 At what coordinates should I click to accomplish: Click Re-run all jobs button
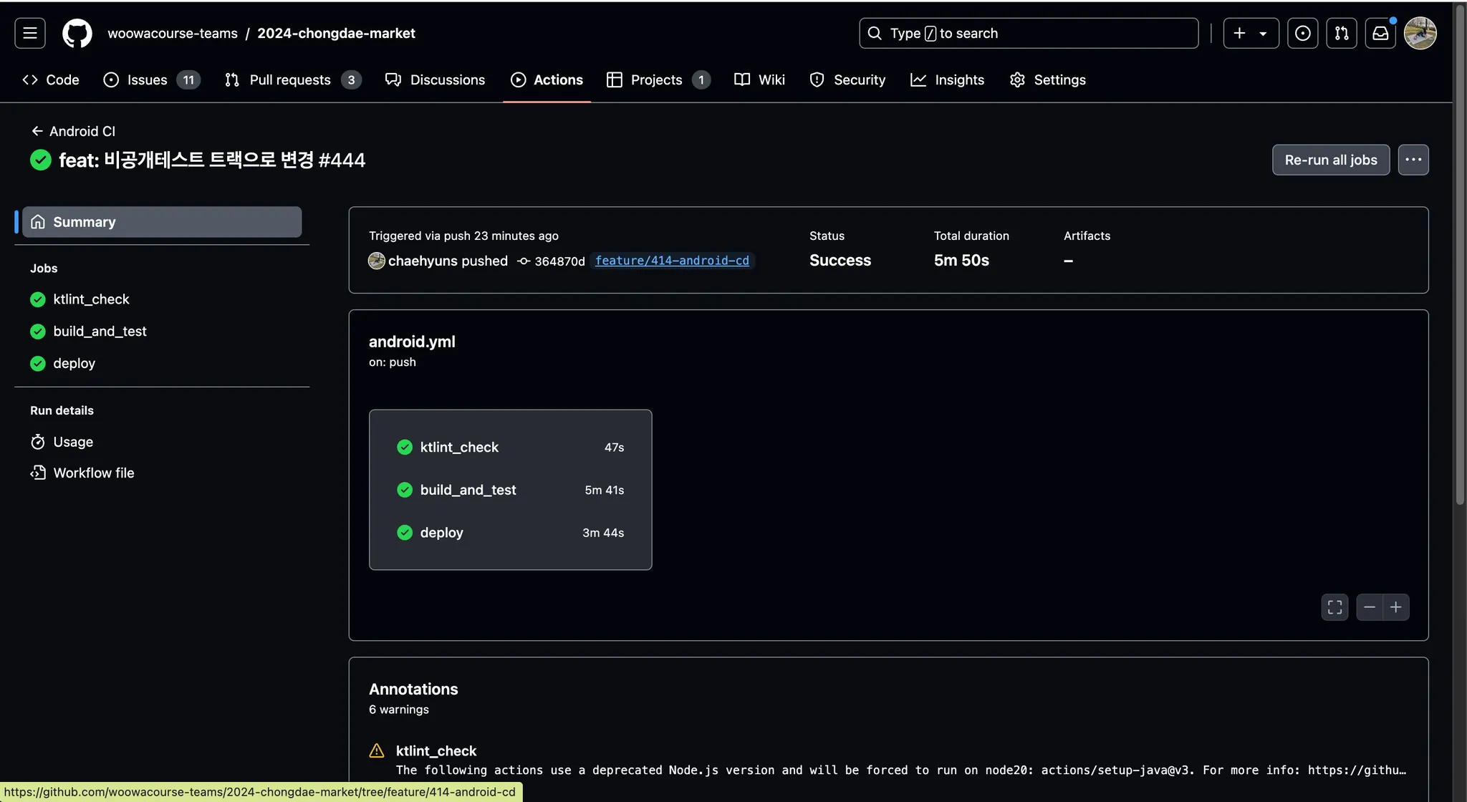click(1330, 160)
